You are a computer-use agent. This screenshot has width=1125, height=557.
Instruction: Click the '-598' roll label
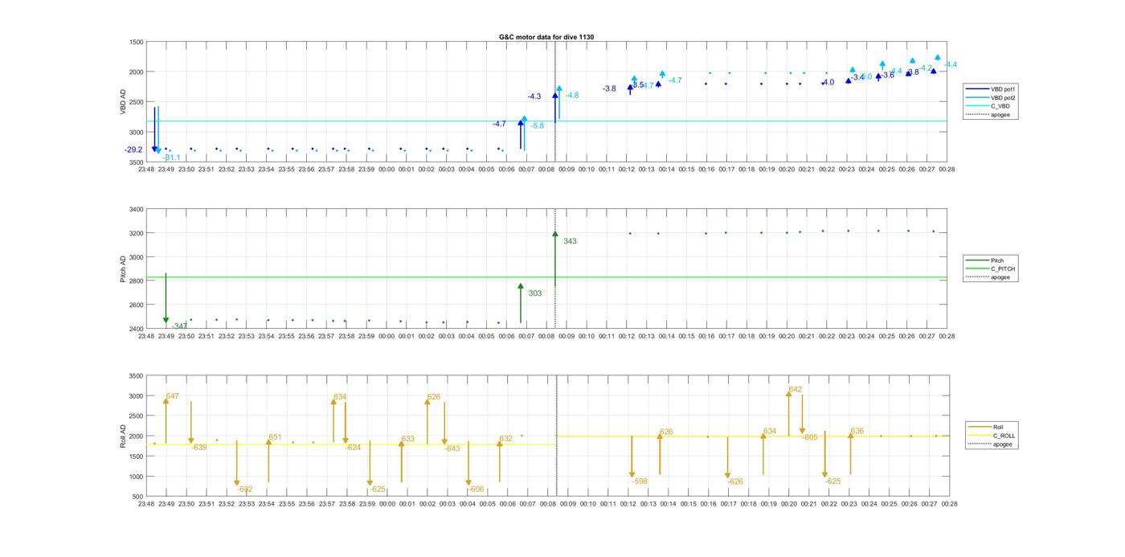pos(640,481)
